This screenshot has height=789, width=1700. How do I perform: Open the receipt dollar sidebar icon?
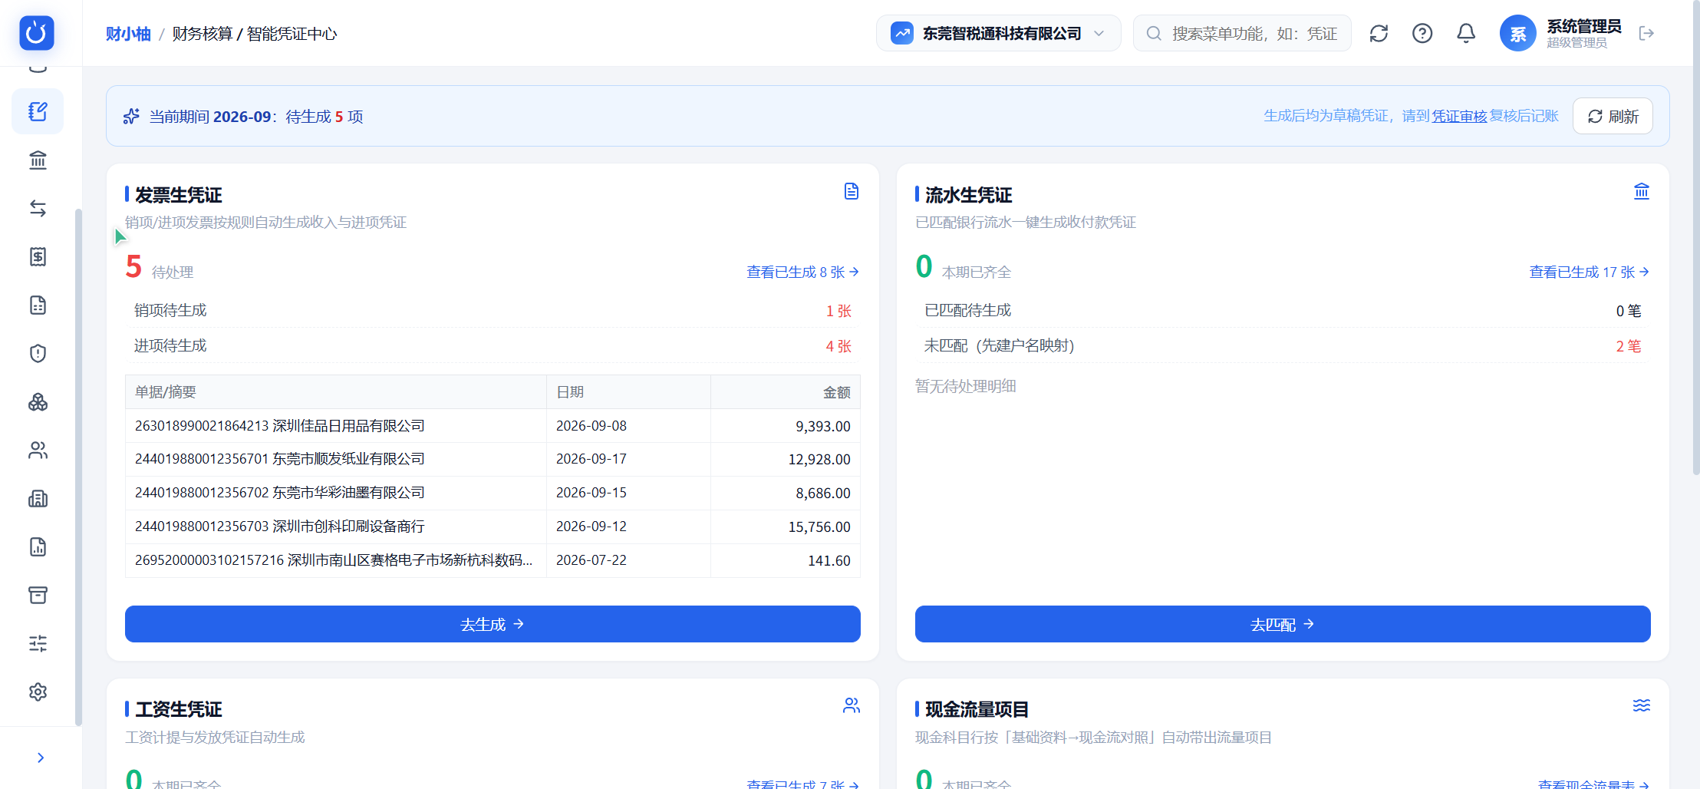click(38, 256)
